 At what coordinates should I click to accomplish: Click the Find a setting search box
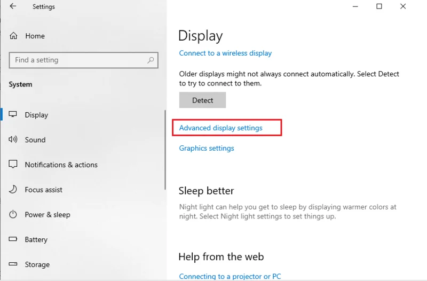84,60
